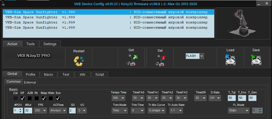Click the SD input field
This screenshot has width=272, height=119.
coord(72,111)
